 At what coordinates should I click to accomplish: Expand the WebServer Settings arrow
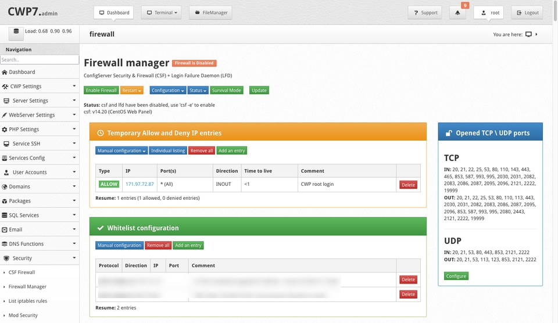click(74, 114)
